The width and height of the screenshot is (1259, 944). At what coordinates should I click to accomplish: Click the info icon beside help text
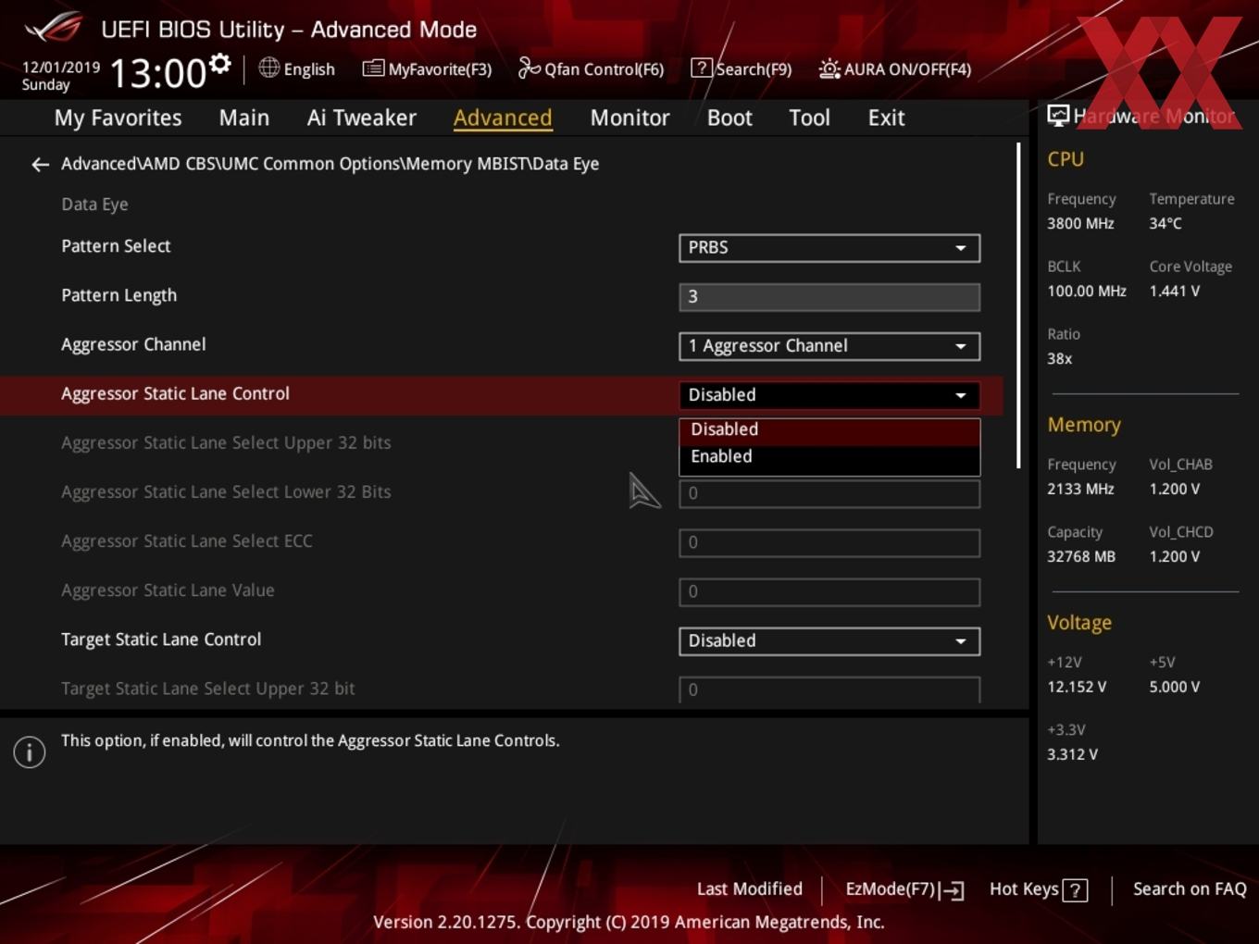tap(30, 751)
